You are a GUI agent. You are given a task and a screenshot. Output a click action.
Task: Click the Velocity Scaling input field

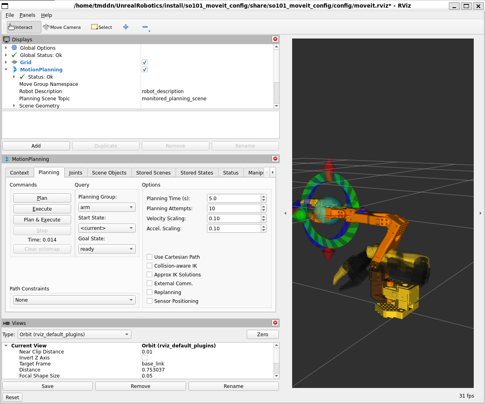(x=234, y=218)
